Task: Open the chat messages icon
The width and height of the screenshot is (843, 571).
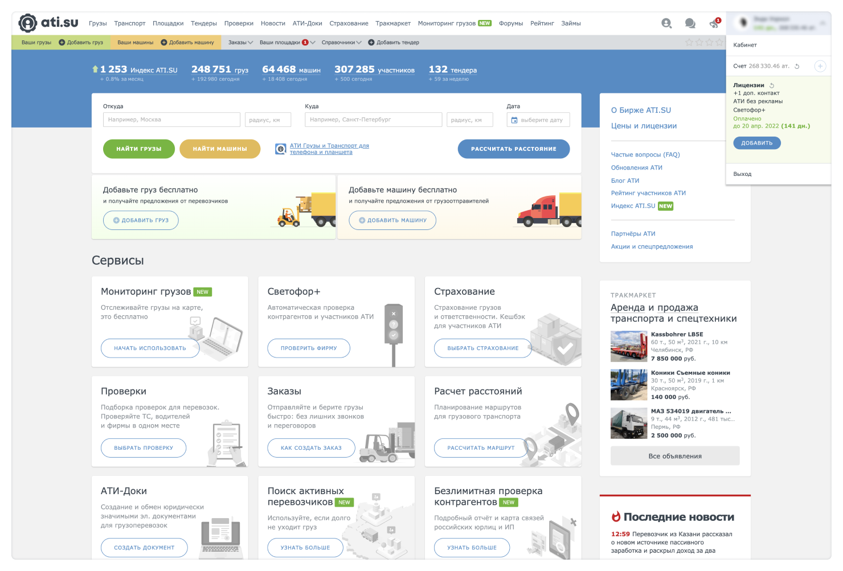Action: pos(690,23)
